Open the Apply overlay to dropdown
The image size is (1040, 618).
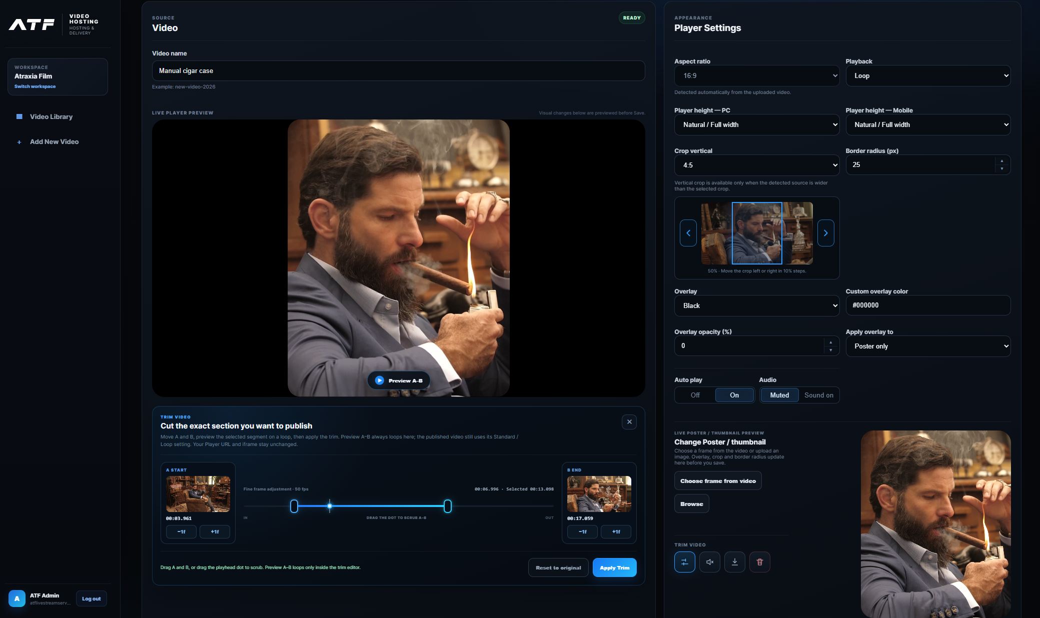[x=928, y=346]
